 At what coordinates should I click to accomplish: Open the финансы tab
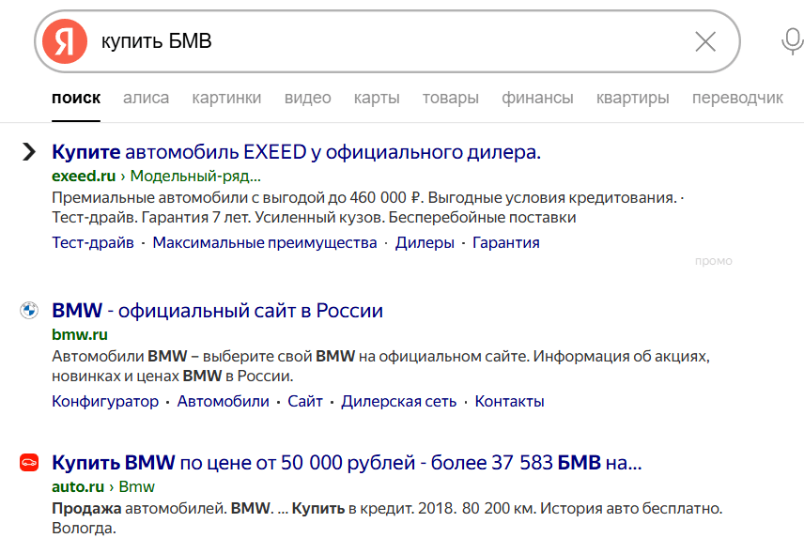537,98
